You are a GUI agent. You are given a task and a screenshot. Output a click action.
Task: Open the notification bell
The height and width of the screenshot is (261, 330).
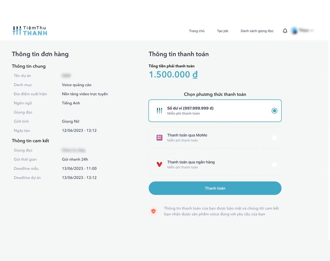[285, 31]
